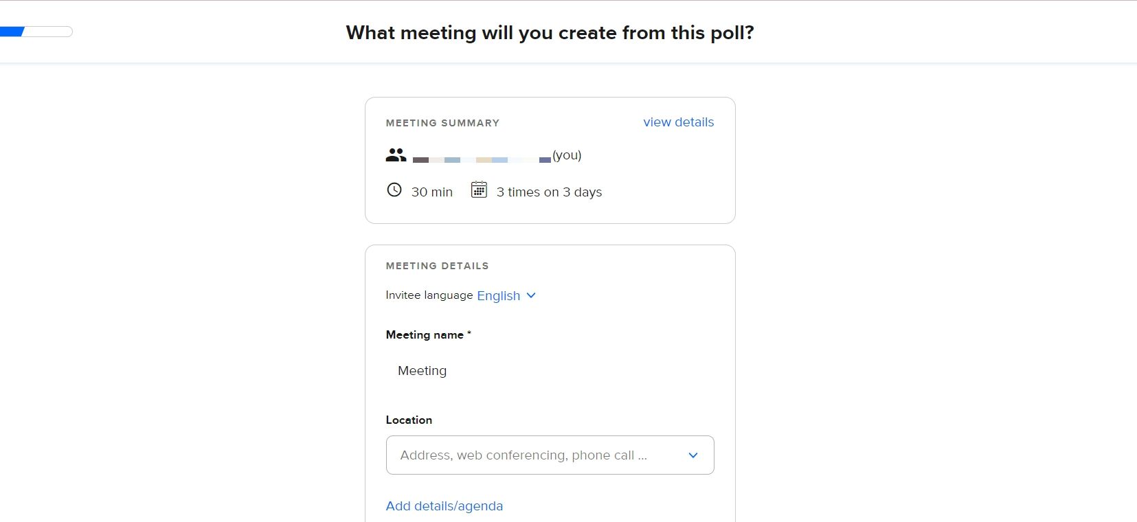Click the blurred participant avatar strip
The height and width of the screenshot is (522, 1137).
click(481, 159)
